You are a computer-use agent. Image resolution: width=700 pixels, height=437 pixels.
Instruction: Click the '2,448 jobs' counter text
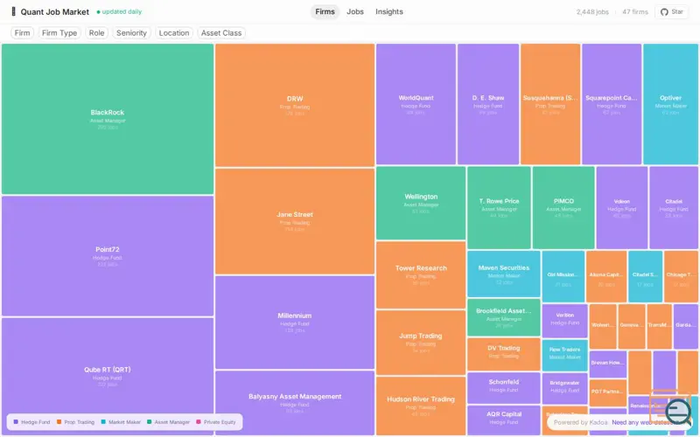(x=592, y=12)
